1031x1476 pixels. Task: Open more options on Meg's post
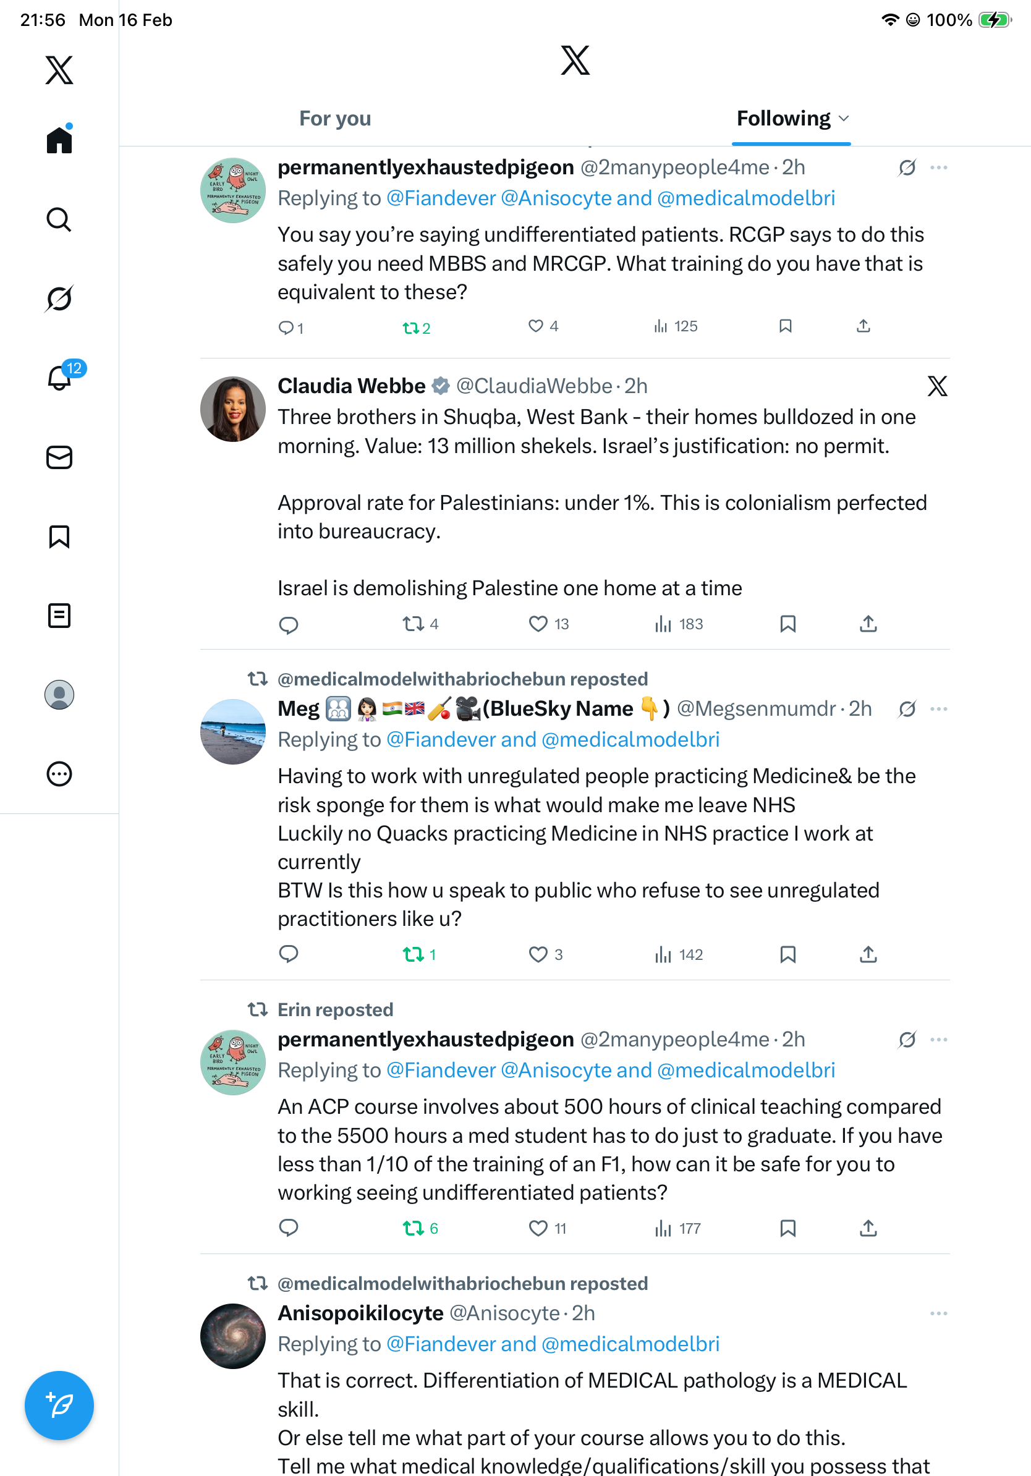(938, 709)
